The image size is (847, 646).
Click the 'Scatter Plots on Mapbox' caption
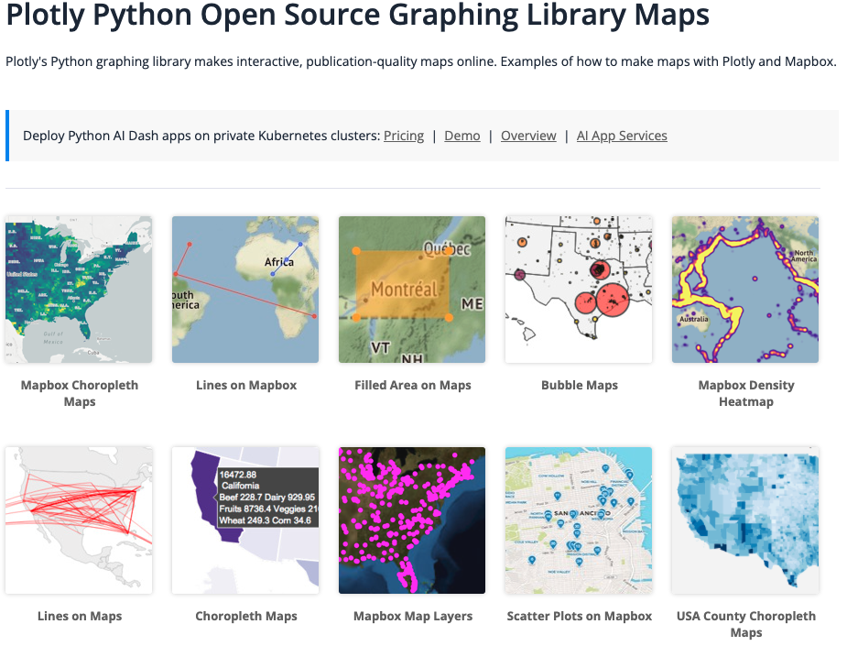[x=580, y=616]
